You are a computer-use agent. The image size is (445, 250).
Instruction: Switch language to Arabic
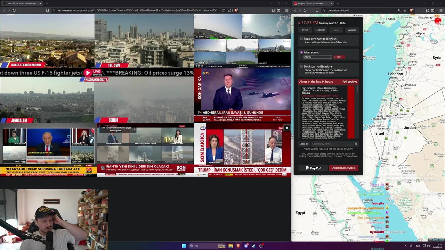click(x=336, y=30)
